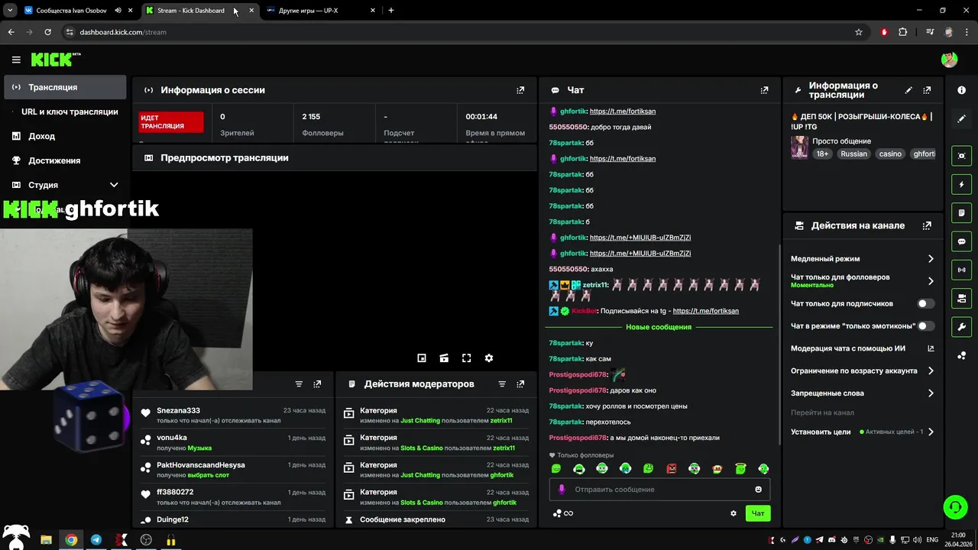Open the browser tab search dropdown
The width and height of the screenshot is (978, 550).
point(10,11)
